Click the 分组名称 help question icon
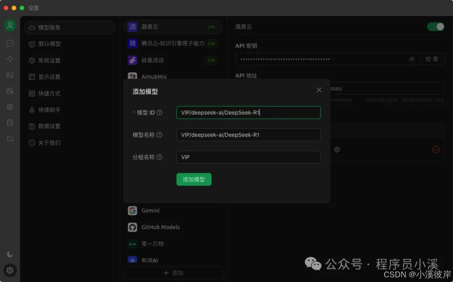Screen dimensions: 453x282 (159, 157)
